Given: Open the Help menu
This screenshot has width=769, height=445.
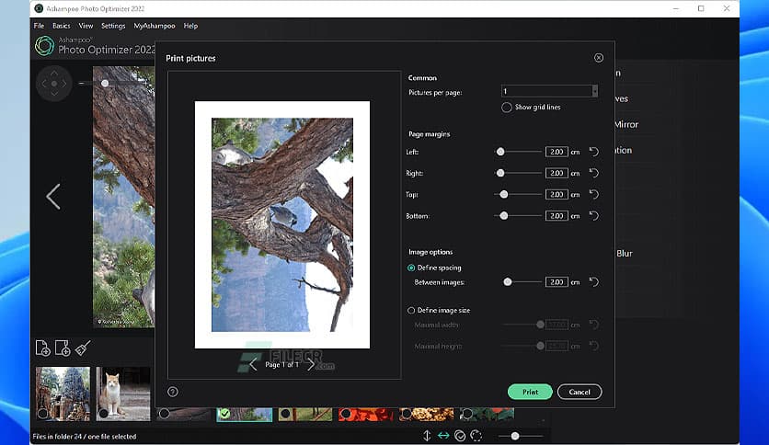Looking at the screenshot, I should pos(190,26).
